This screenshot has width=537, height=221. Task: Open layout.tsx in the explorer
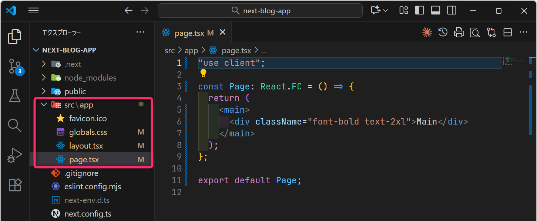86,146
